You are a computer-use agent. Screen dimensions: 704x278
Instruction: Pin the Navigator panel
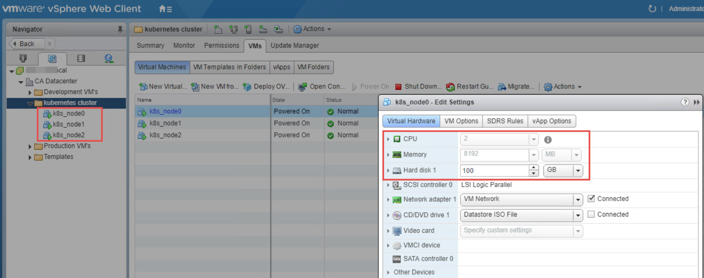click(120, 29)
